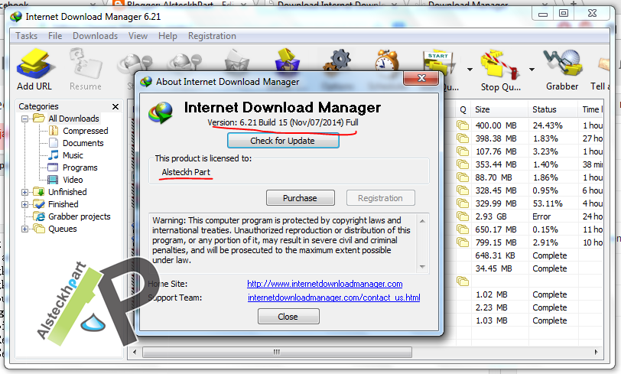The image size is (621, 374).
Task: Select the 799.15 MB size cell
Action: [496, 242]
